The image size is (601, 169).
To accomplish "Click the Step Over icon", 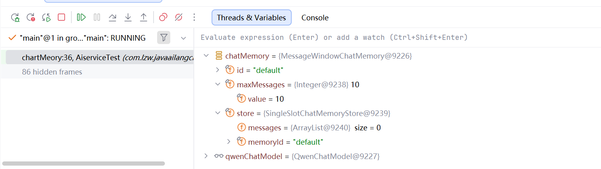I will tap(112, 17).
